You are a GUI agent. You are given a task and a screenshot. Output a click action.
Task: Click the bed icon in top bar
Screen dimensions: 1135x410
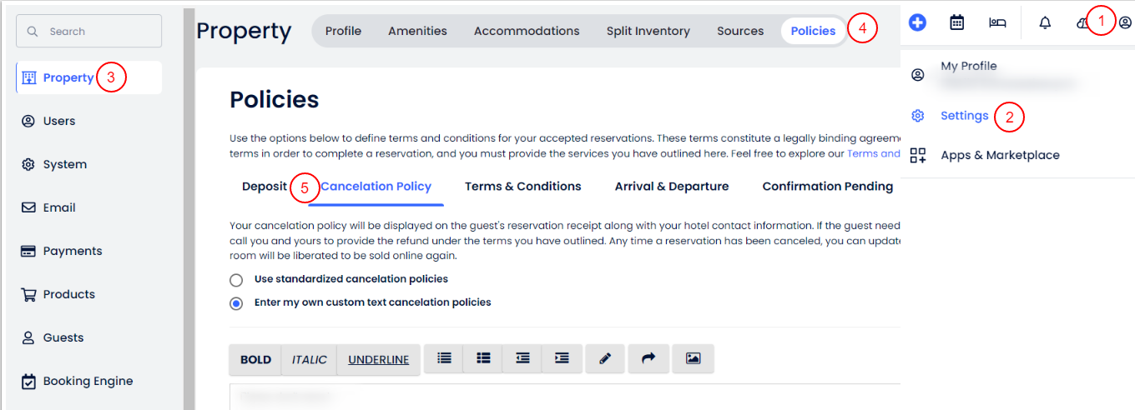click(997, 22)
